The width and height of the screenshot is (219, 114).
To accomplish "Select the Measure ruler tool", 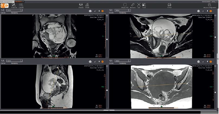I will (132, 5).
